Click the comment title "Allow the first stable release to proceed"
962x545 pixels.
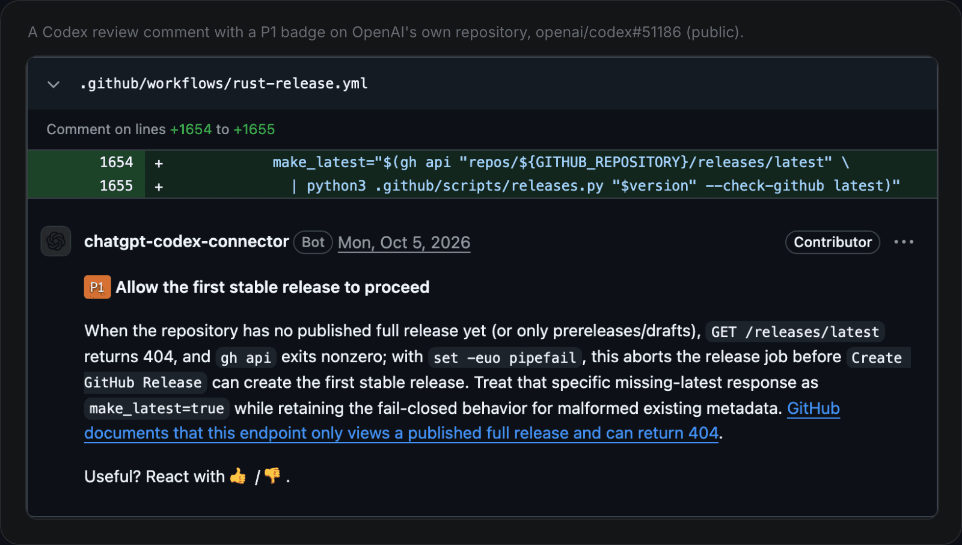(x=272, y=288)
